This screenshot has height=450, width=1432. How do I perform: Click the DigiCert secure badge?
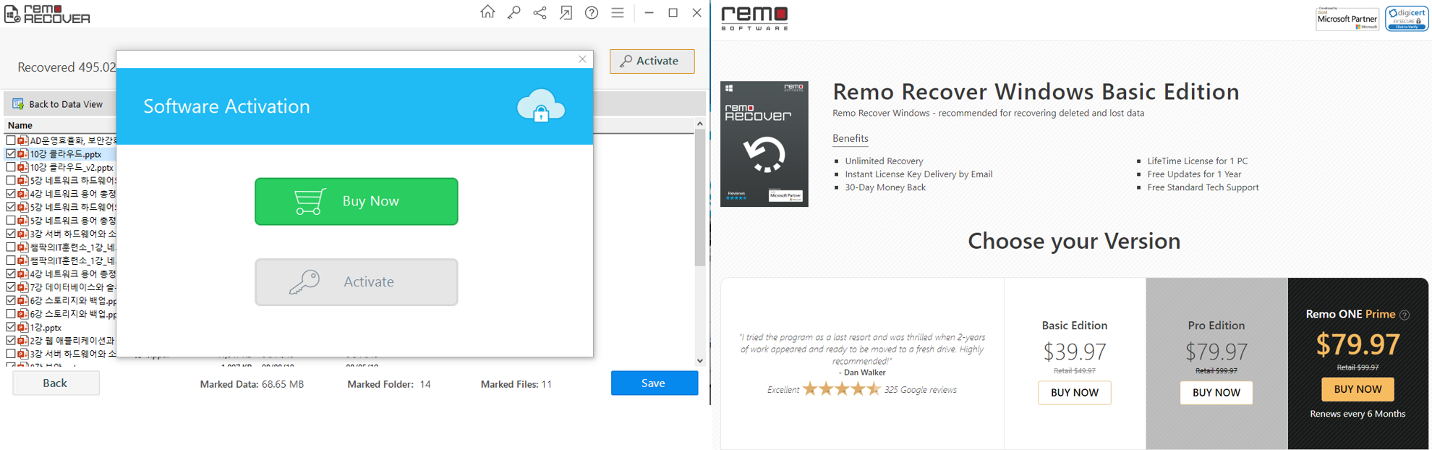[x=1407, y=19]
